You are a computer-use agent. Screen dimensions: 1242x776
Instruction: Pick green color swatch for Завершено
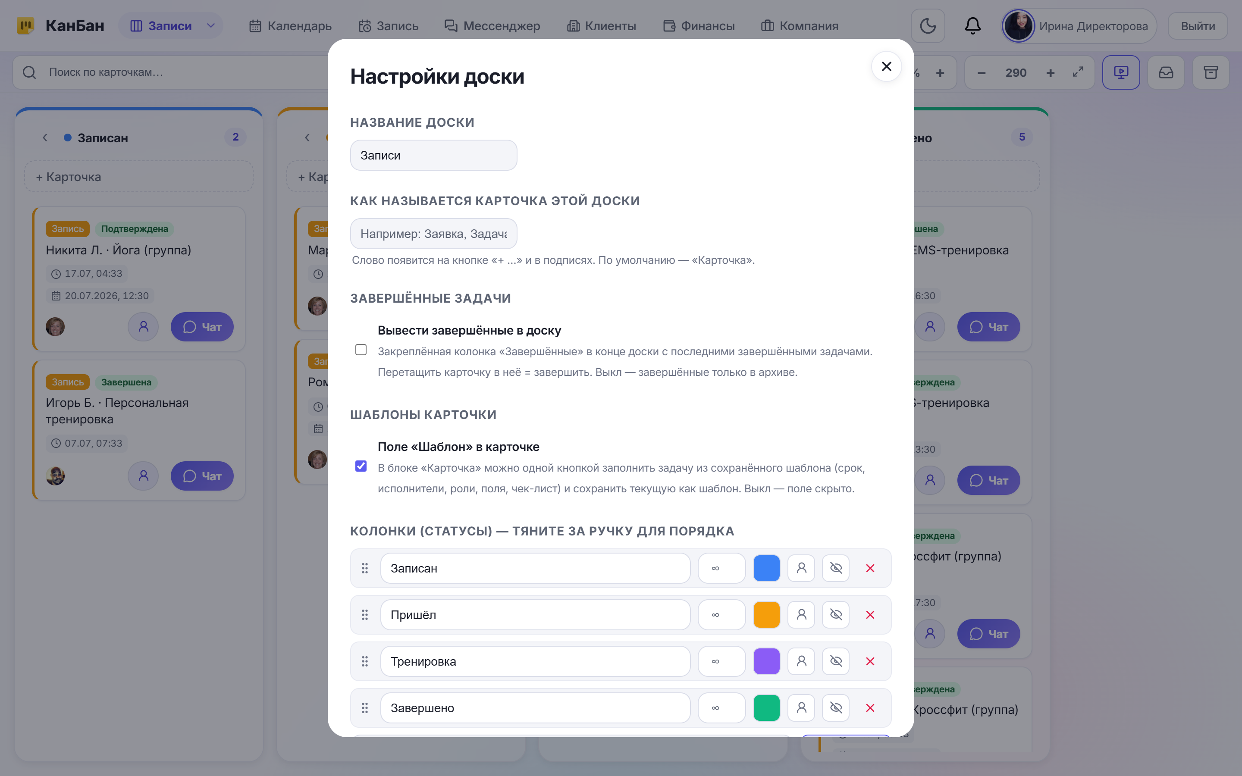(766, 708)
